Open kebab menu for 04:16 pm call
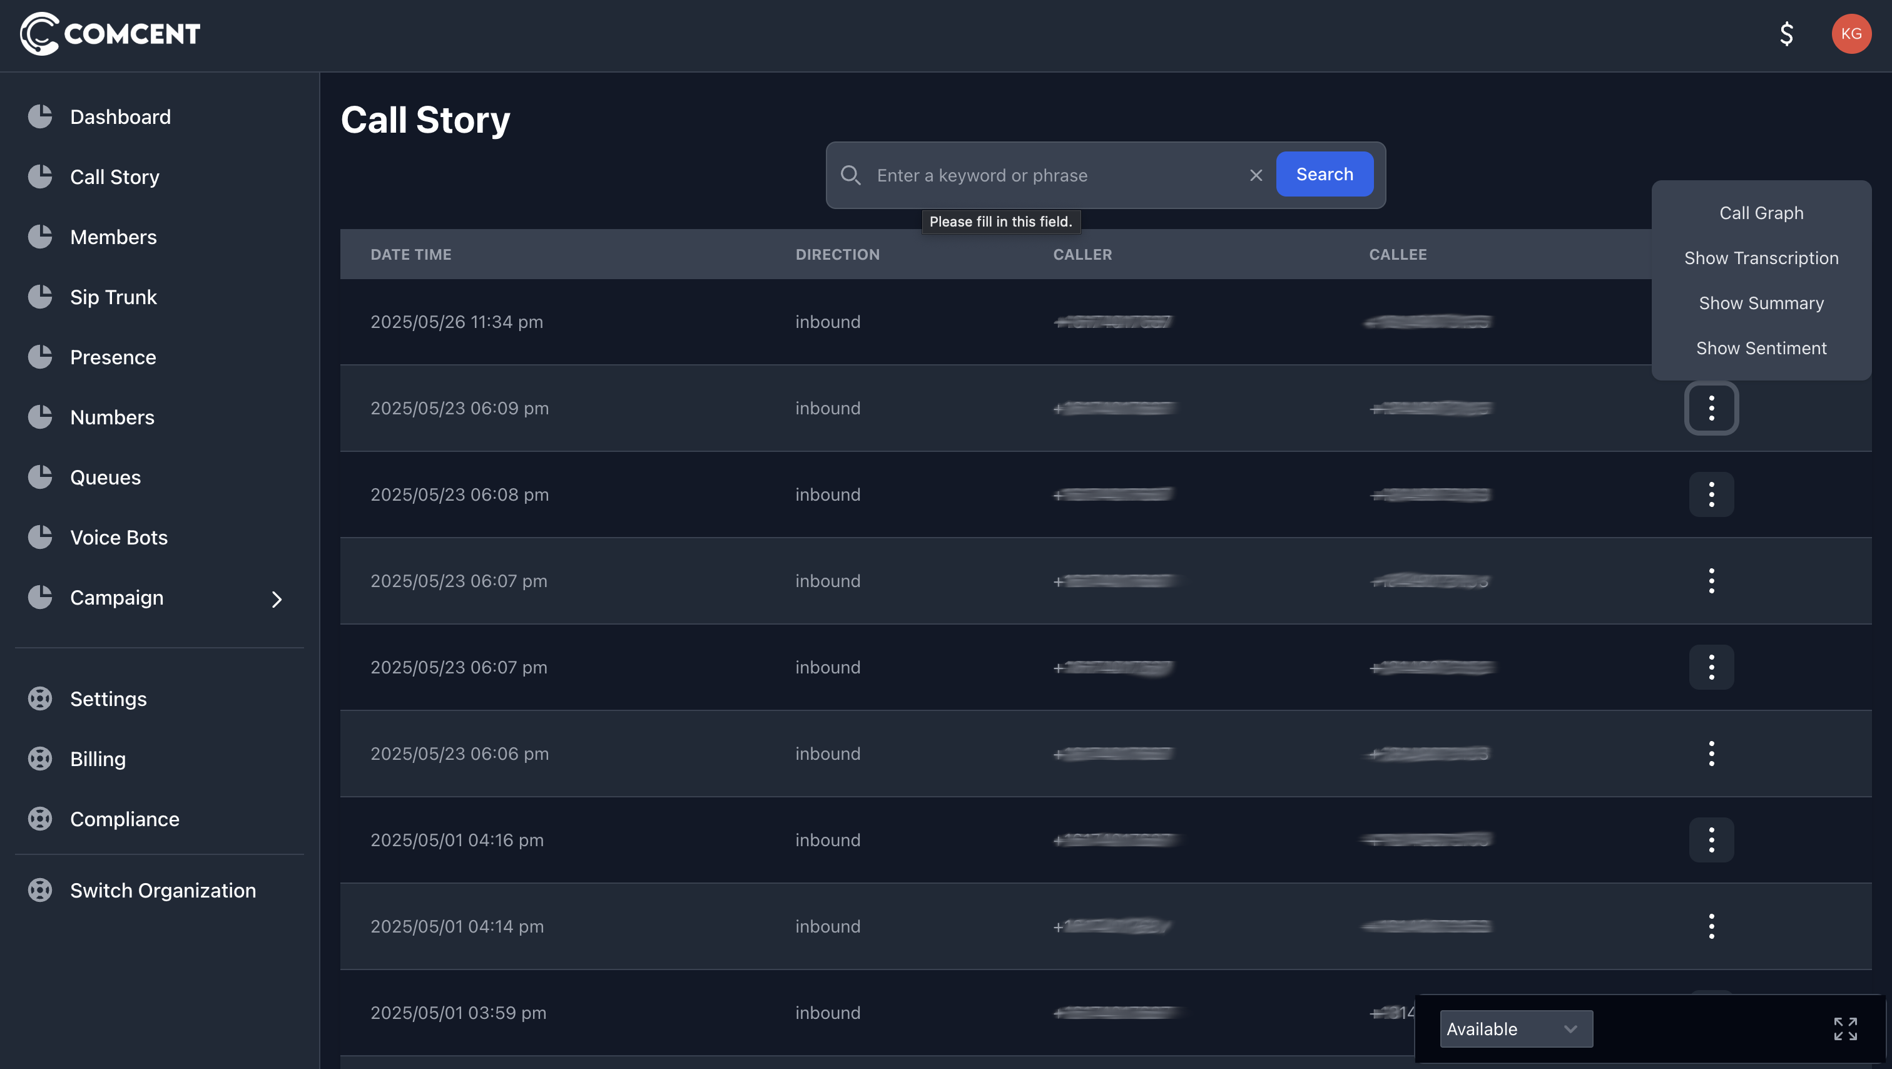Viewport: 1892px width, 1069px height. [1711, 840]
